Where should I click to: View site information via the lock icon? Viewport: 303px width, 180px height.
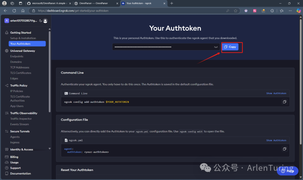coord(33,11)
